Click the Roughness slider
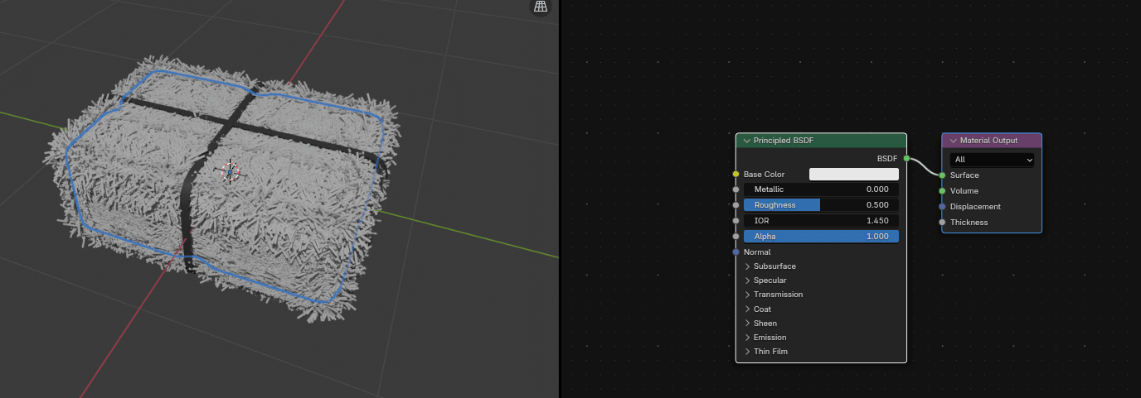This screenshot has width=1141, height=398. tap(821, 205)
